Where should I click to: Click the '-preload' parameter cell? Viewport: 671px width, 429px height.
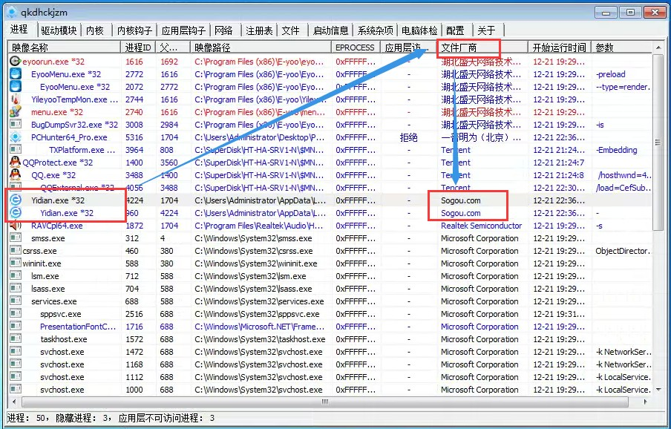click(x=611, y=74)
